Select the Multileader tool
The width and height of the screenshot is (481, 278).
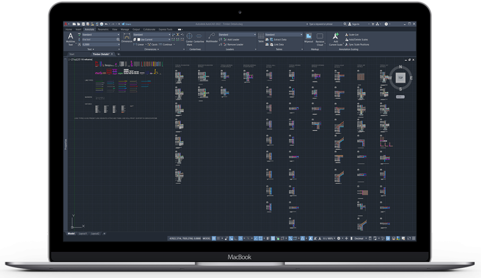[x=212, y=38]
